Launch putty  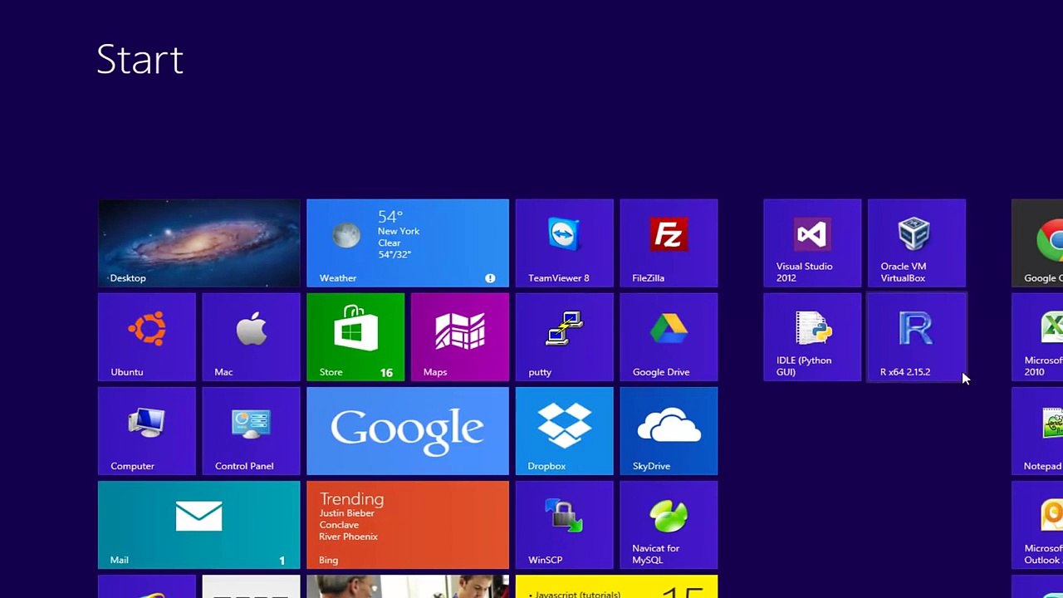pyautogui.click(x=565, y=337)
